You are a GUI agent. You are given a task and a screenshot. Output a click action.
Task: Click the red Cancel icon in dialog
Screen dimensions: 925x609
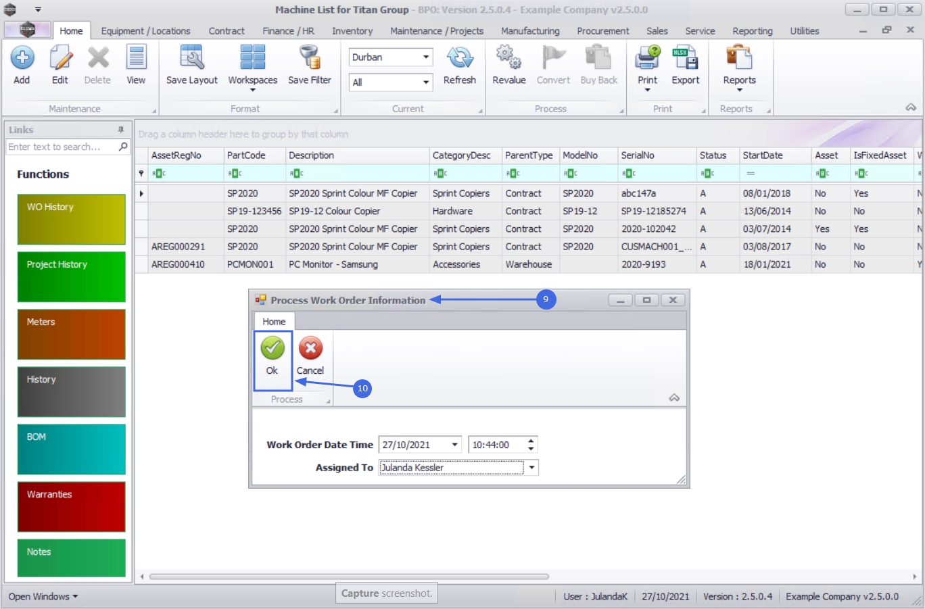310,348
